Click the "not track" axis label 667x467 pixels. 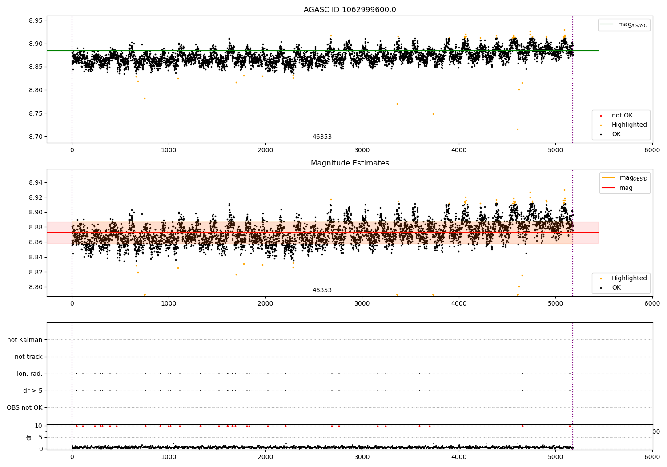coord(28,357)
